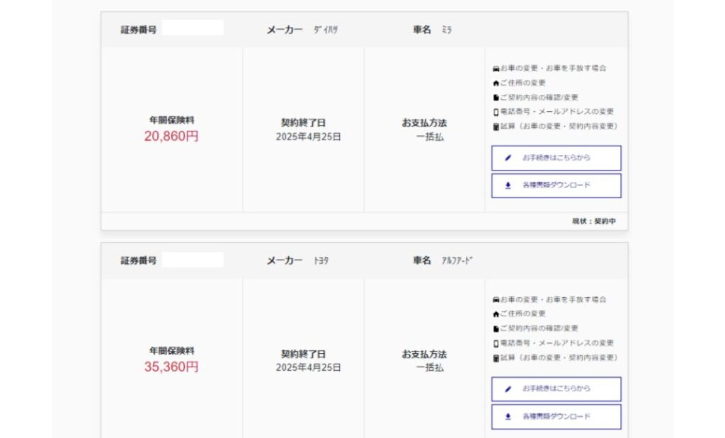Viewport: 725px width, 438px height.
Task: Click the document icon in the アルファード card
Action: (x=496, y=328)
